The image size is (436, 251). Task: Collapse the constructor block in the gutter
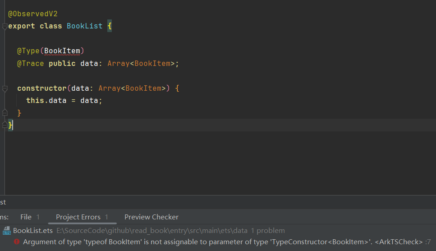(x=5, y=88)
